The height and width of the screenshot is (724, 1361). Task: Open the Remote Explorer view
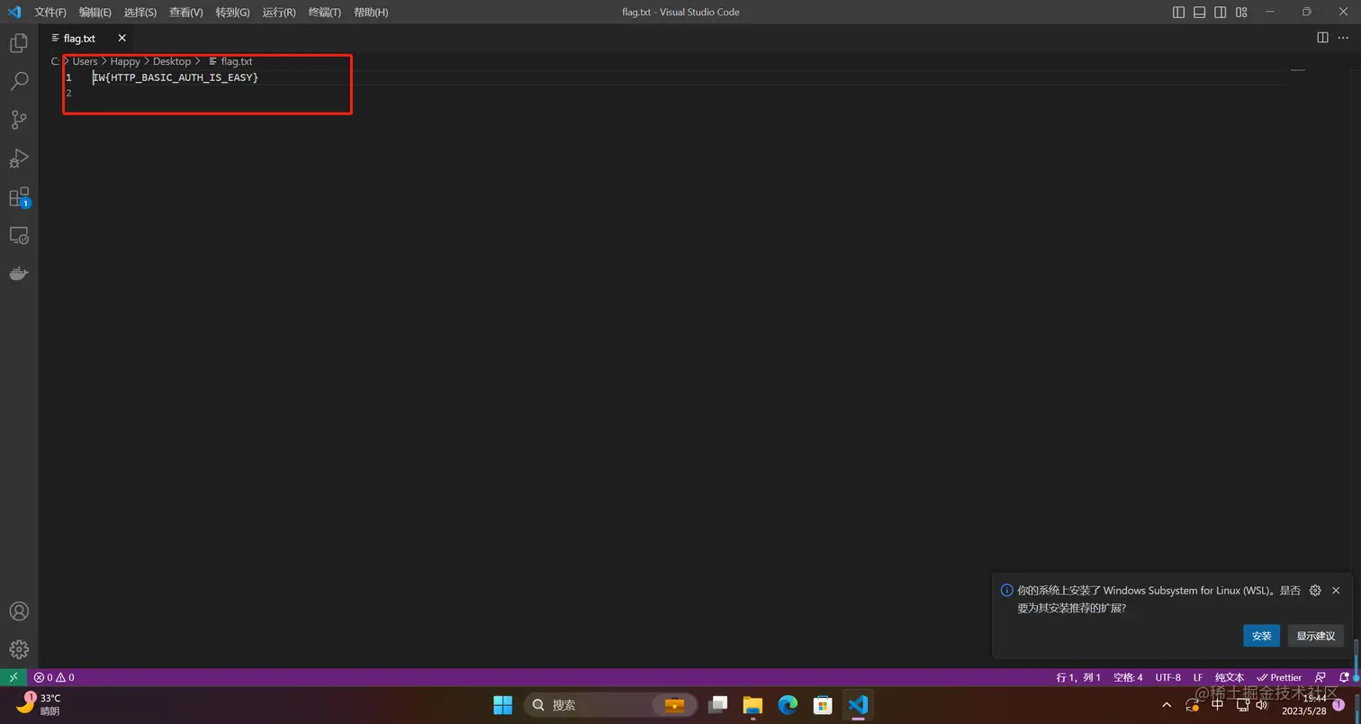(19, 236)
